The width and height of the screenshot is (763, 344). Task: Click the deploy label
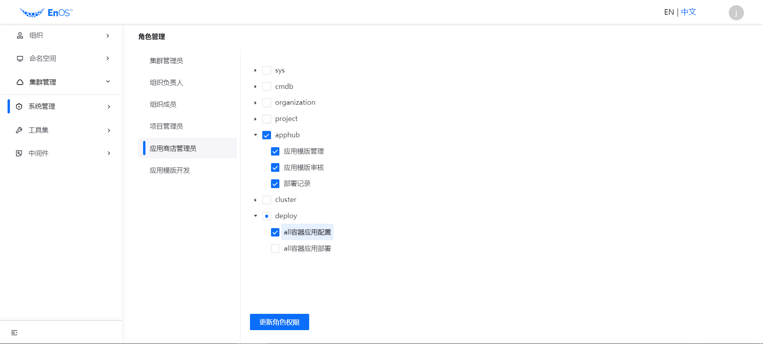[286, 216]
